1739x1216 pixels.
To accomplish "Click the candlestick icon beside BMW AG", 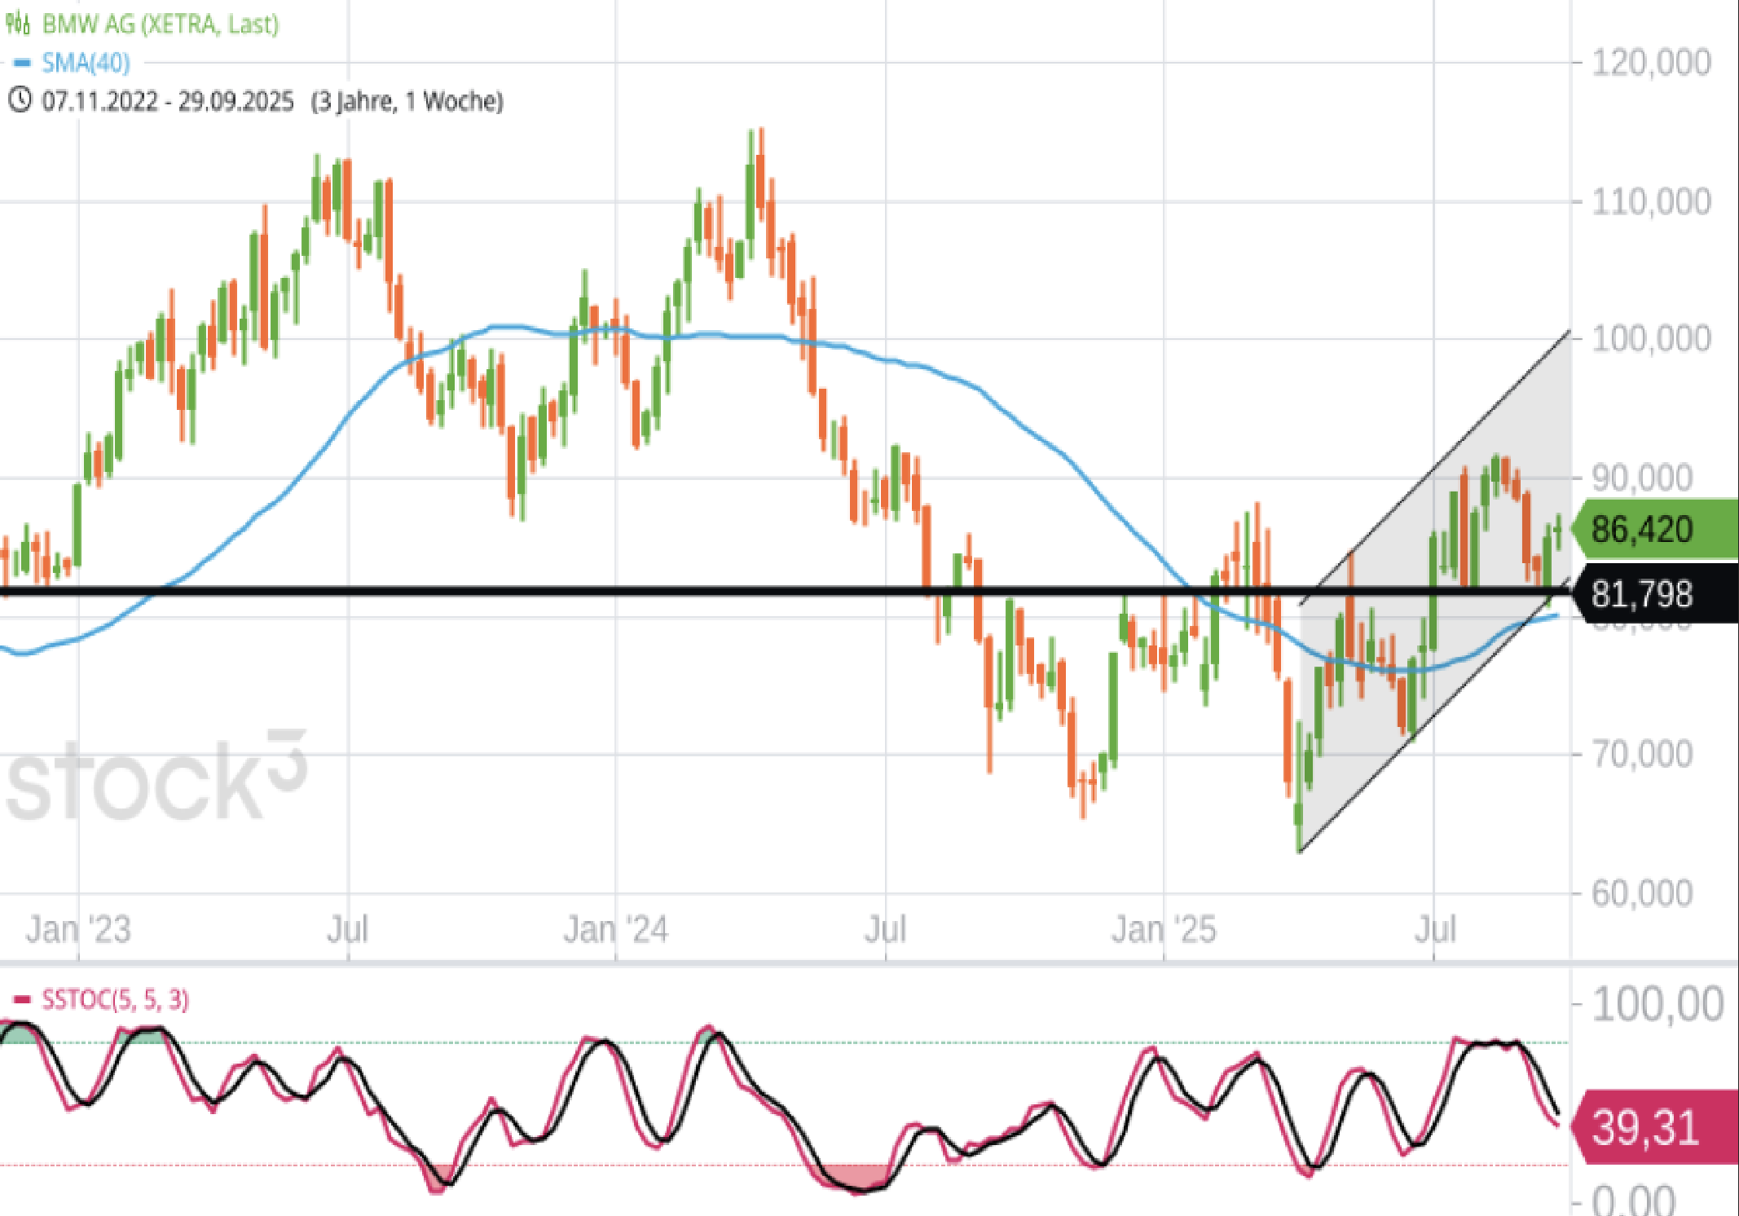I will pos(18,23).
